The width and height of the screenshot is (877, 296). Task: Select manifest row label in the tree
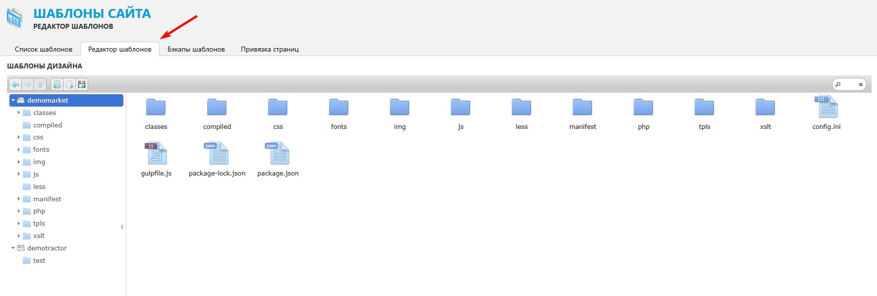coord(47,199)
